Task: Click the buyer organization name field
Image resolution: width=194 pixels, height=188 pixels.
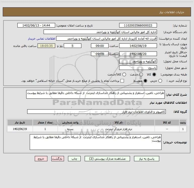Action: click(x=100, y=32)
